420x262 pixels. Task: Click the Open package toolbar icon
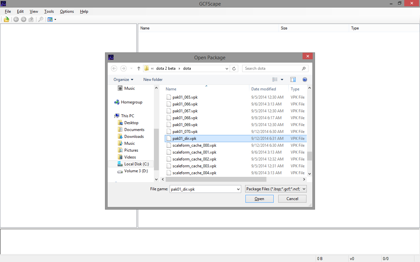(x=7, y=20)
